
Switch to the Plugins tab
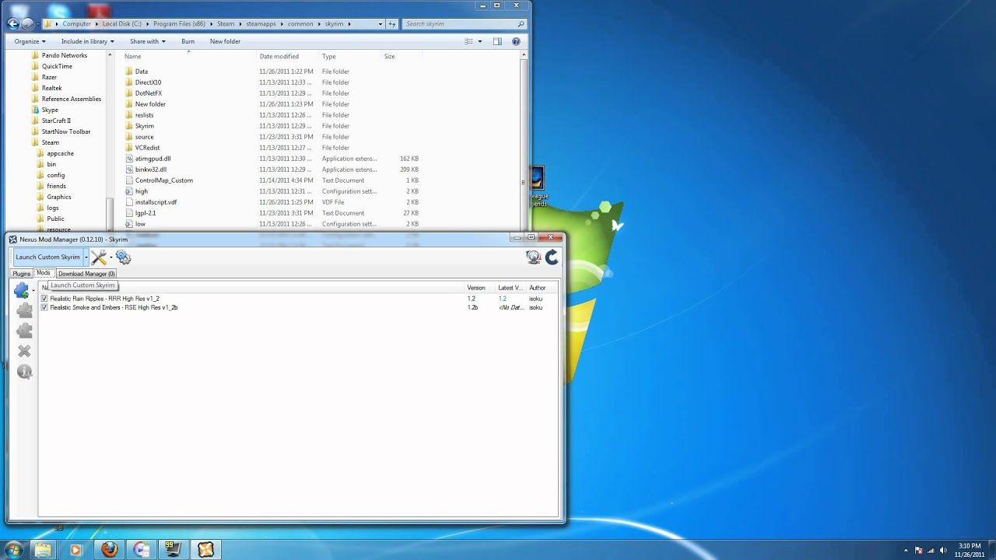21,274
